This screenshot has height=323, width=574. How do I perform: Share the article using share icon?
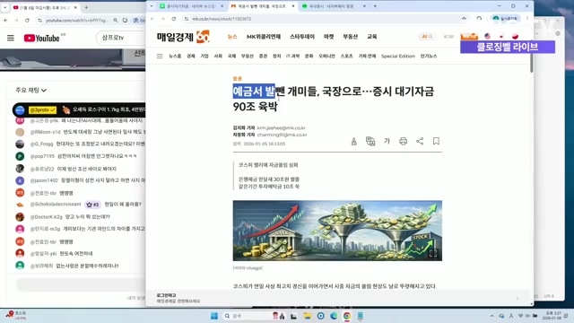click(x=420, y=141)
